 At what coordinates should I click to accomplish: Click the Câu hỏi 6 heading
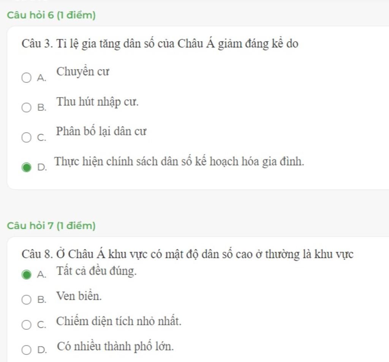click(51, 15)
